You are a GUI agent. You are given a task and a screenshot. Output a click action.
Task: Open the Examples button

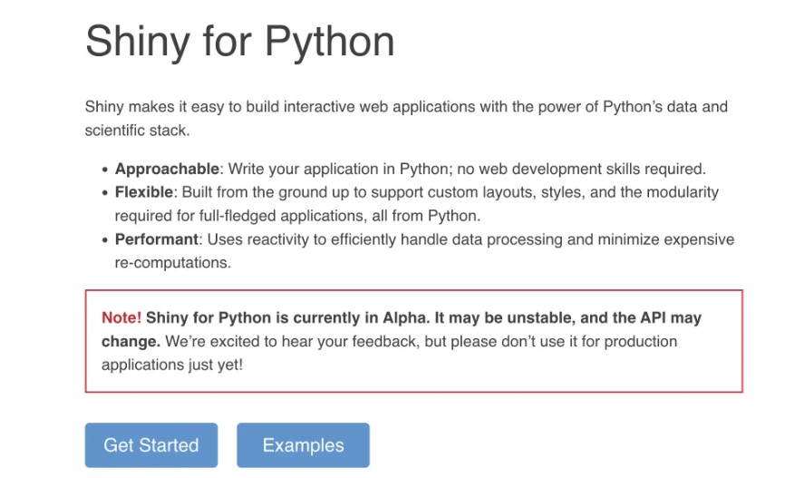coord(303,445)
